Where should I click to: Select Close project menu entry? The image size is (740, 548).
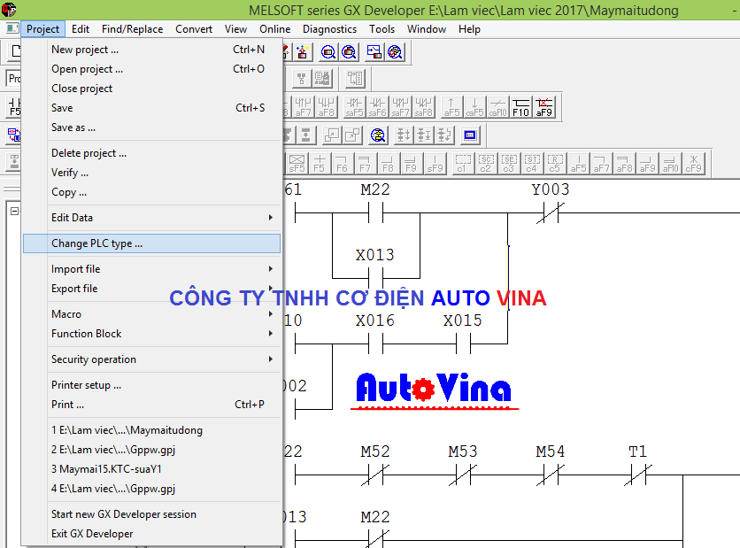(x=151, y=89)
